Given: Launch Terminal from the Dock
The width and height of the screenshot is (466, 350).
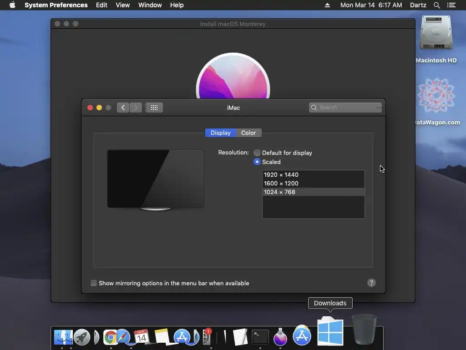Looking at the screenshot, I should pyautogui.click(x=260, y=337).
